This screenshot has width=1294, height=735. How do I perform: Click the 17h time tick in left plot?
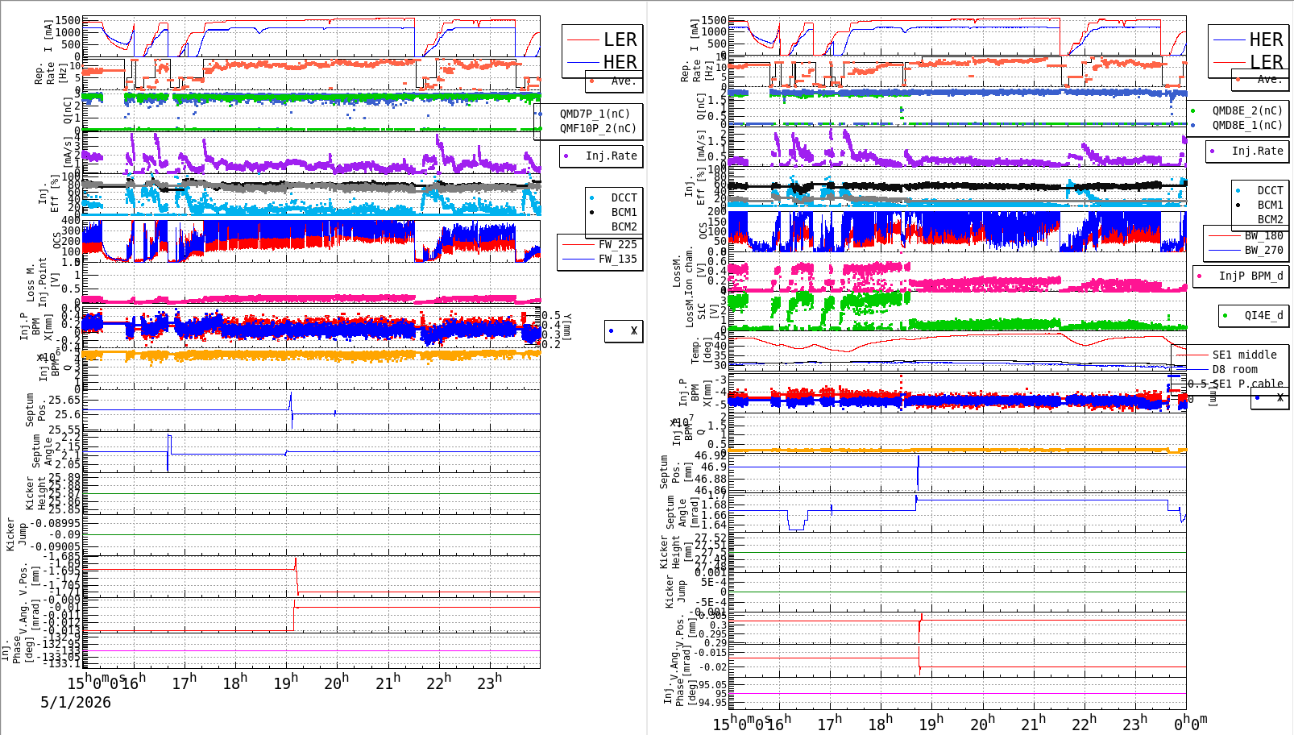184,683
